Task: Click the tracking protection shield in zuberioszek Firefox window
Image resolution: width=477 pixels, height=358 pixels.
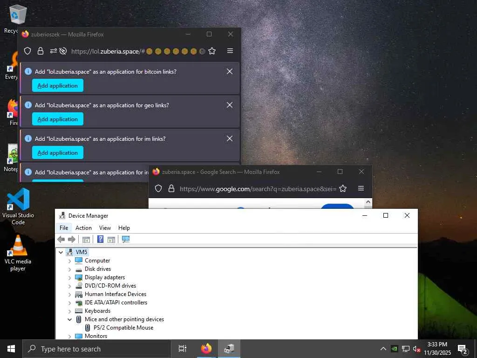Action: [27, 51]
